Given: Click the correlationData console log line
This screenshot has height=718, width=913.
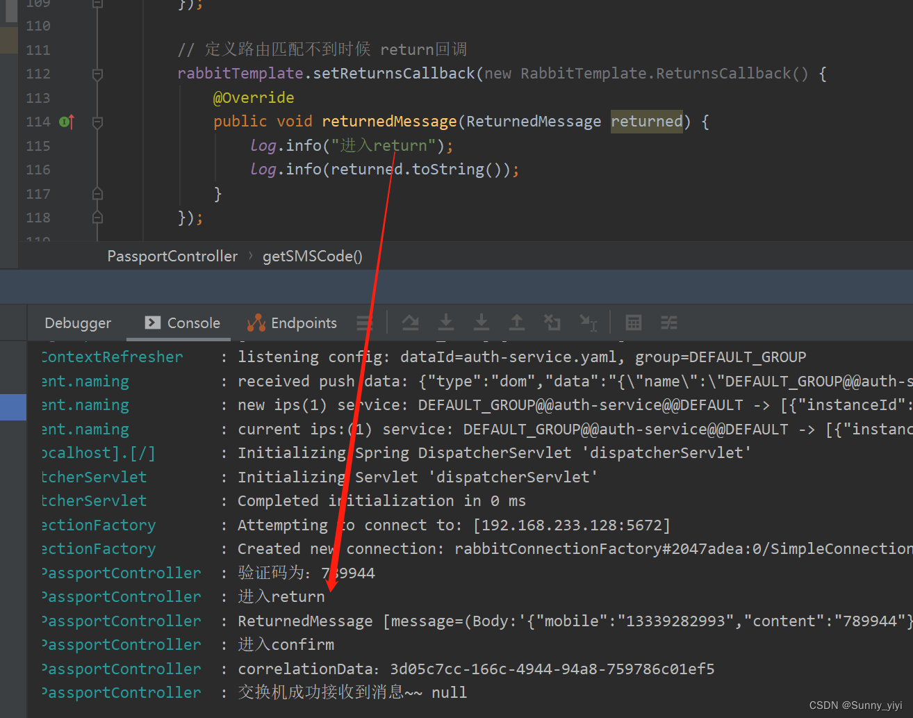Looking at the screenshot, I should click(476, 669).
